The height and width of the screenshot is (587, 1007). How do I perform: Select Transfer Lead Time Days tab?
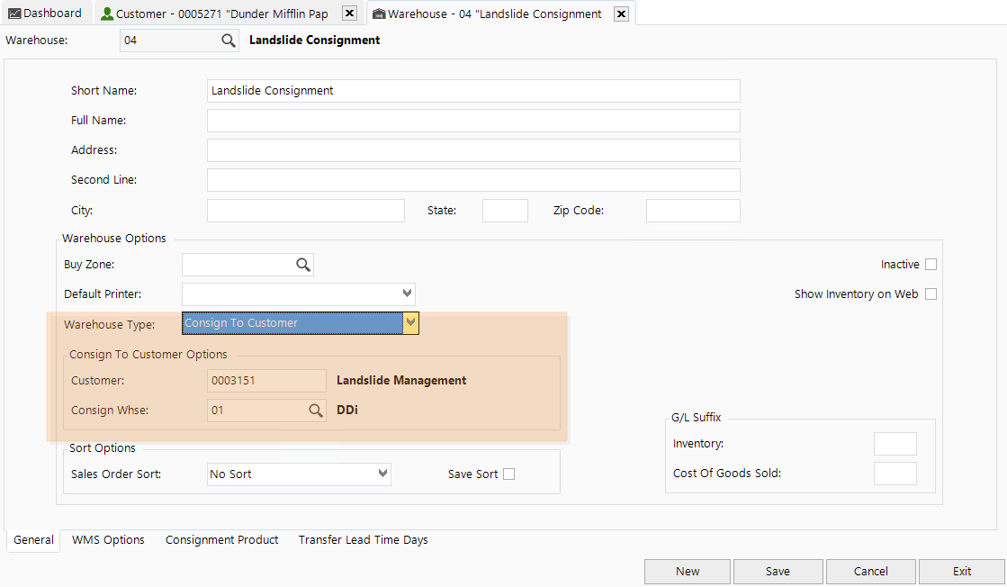click(363, 540)
